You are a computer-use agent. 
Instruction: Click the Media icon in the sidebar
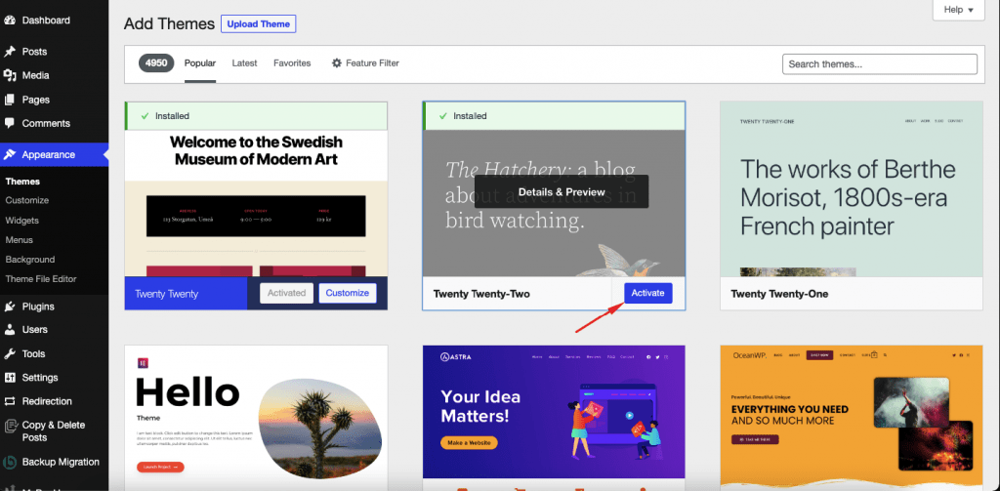point(10,75)
